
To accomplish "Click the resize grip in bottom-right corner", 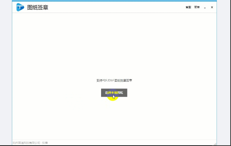I will click(x=215, y=144).
